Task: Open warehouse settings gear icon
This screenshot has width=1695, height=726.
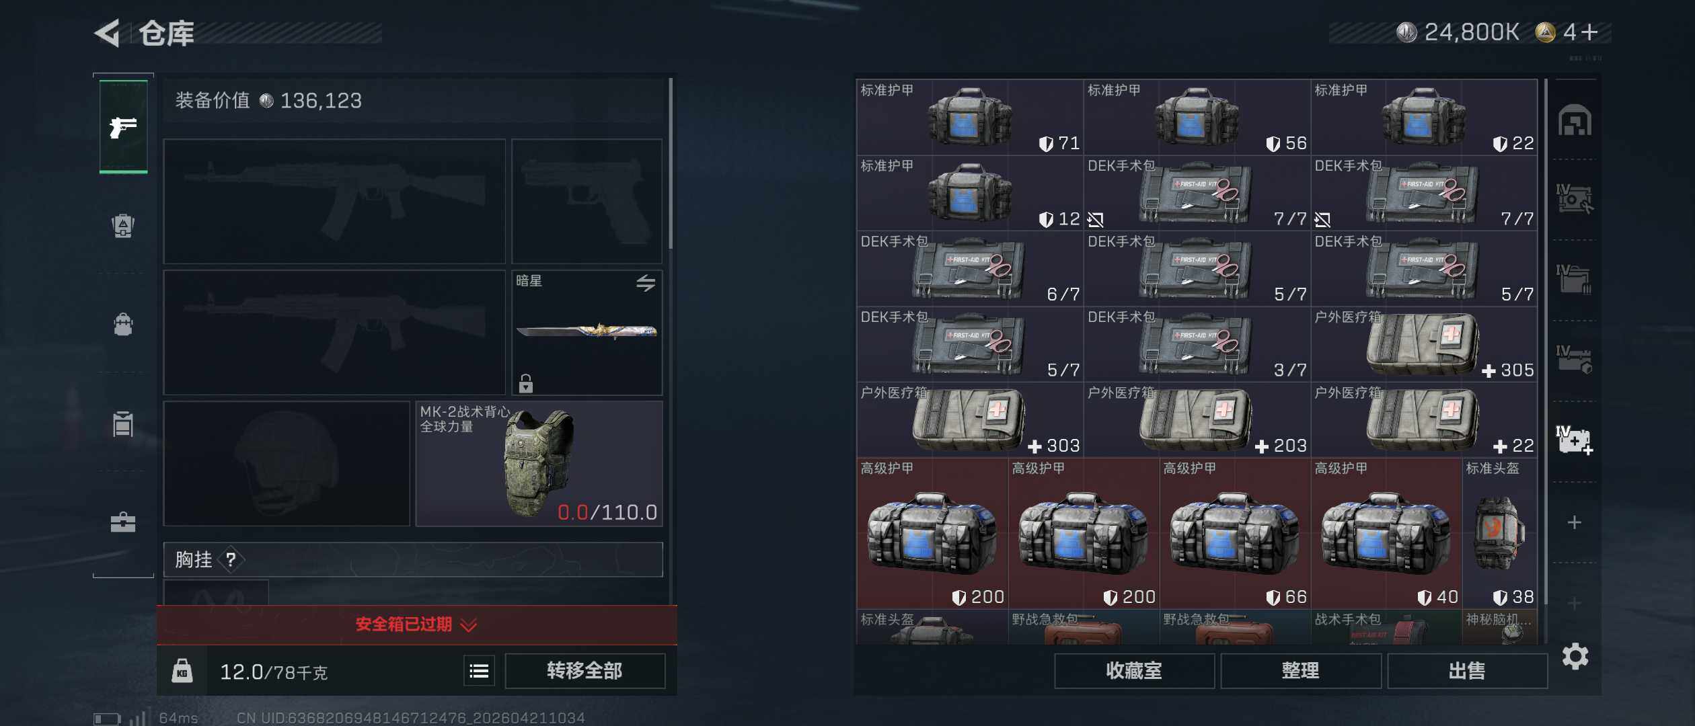Action: tap(1575, 656)
